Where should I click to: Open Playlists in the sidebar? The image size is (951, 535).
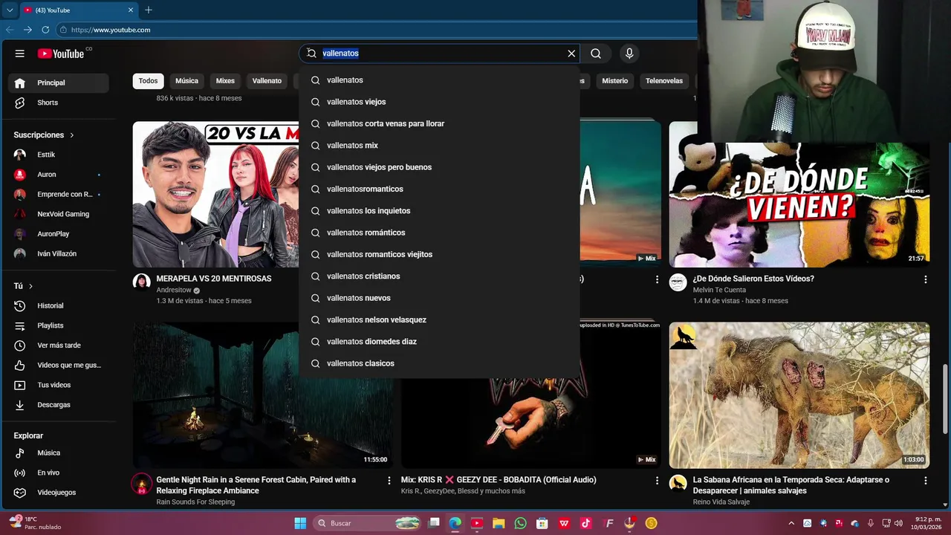click(x=59, y=325)
